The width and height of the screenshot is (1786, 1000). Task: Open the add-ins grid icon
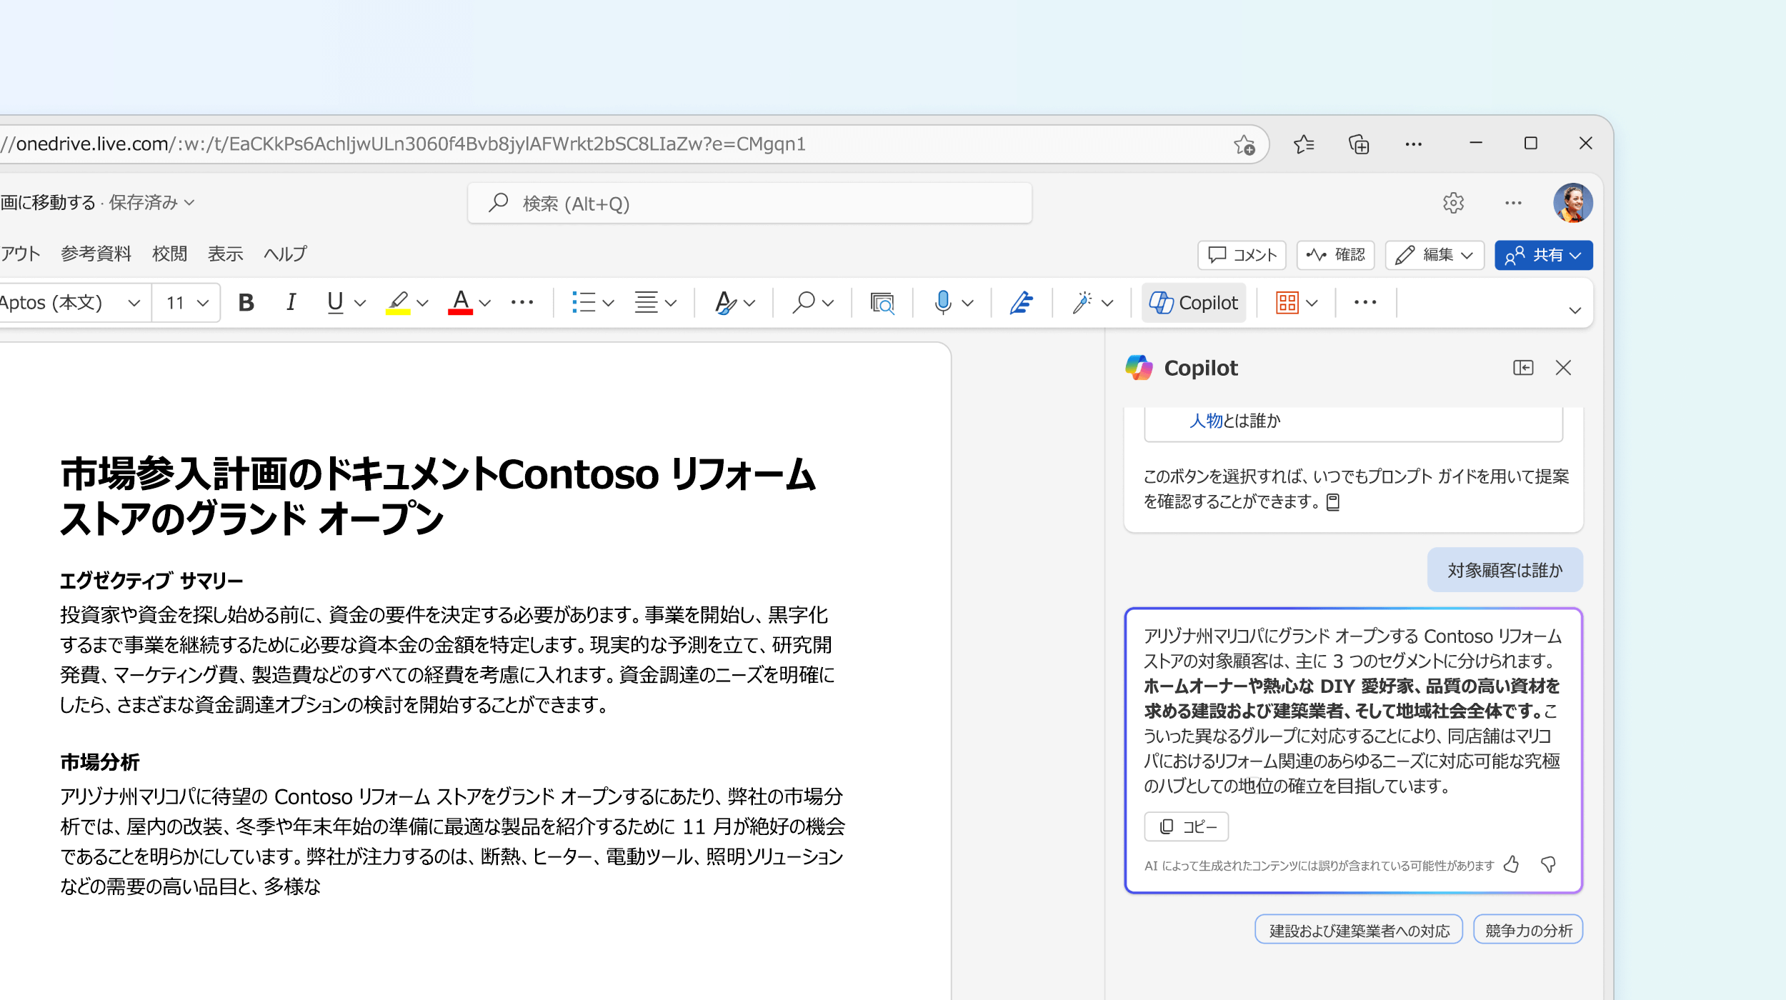tap(1287, 303)
